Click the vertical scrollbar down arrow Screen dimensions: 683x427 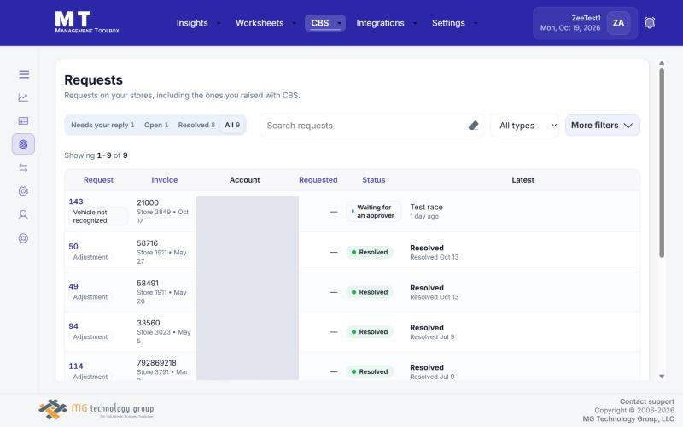662,377
